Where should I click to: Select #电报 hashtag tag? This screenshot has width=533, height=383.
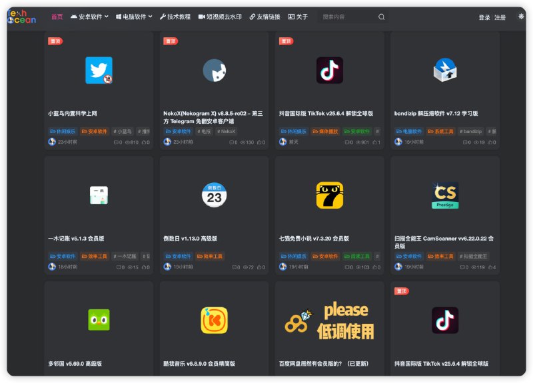click(x=205, y=131)
